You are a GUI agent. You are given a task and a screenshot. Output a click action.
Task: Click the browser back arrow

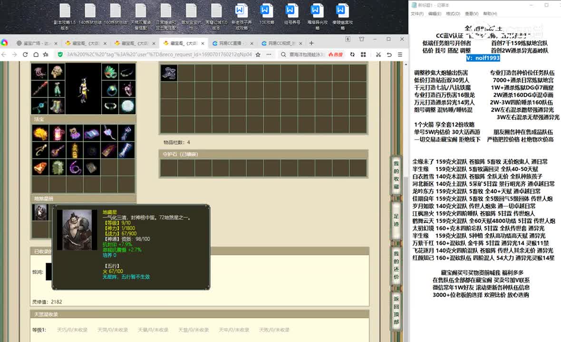4,54
